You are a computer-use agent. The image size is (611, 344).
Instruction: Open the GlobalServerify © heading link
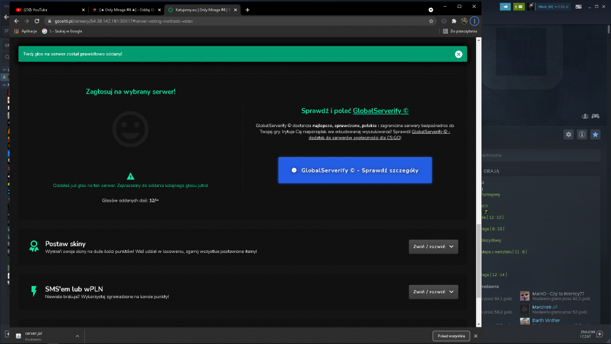click(x=380, y=111)
